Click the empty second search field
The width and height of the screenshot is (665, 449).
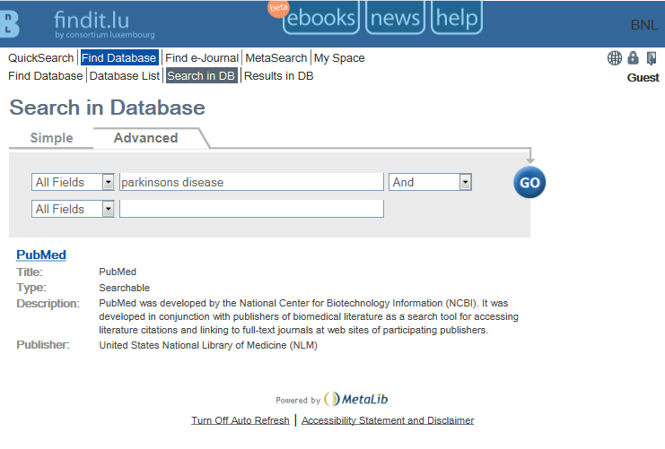click(251, 209)
